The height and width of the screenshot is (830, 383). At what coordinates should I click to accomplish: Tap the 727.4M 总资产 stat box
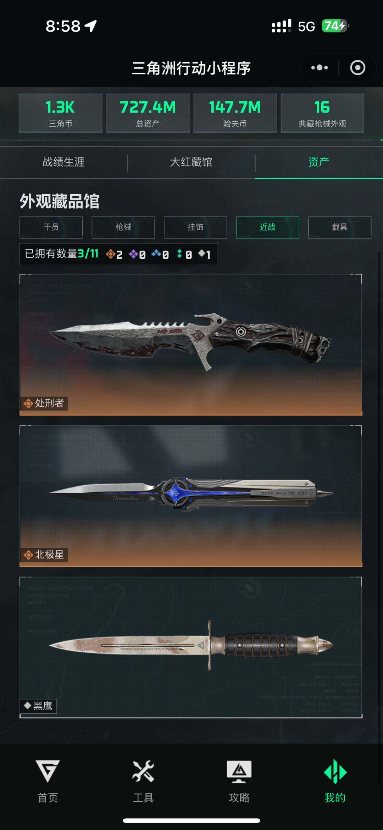coord(148,113)
